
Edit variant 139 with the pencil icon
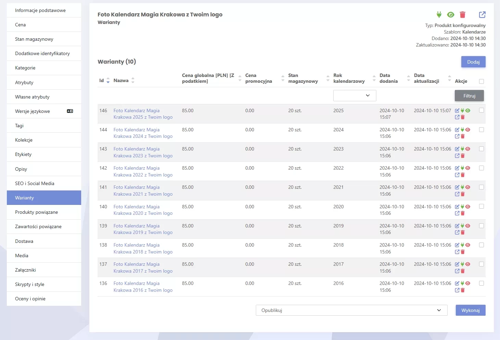[457, 226]
